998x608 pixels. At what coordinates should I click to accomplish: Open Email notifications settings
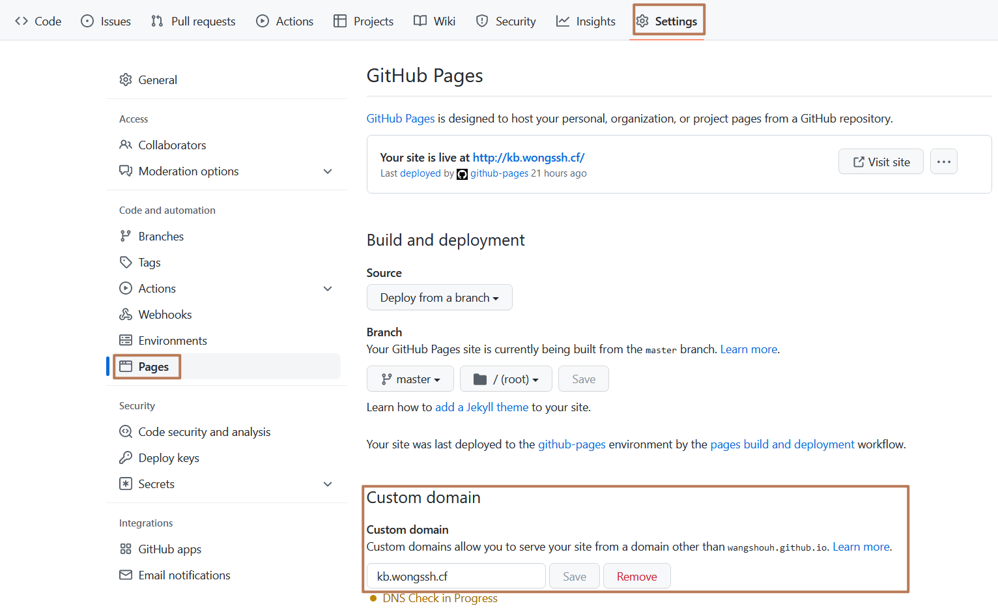(125, 575)
